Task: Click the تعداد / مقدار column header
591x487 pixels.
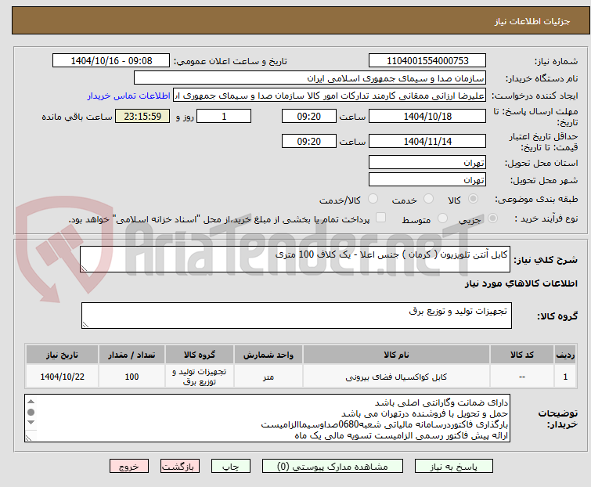Action: pyautogui.click(x=132, y=355)
